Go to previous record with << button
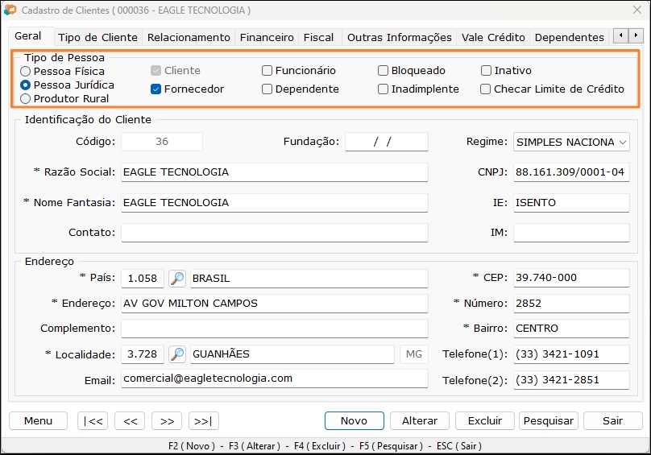Image resolution: width=651 pixels, height=455 pixels. point(130,421)
